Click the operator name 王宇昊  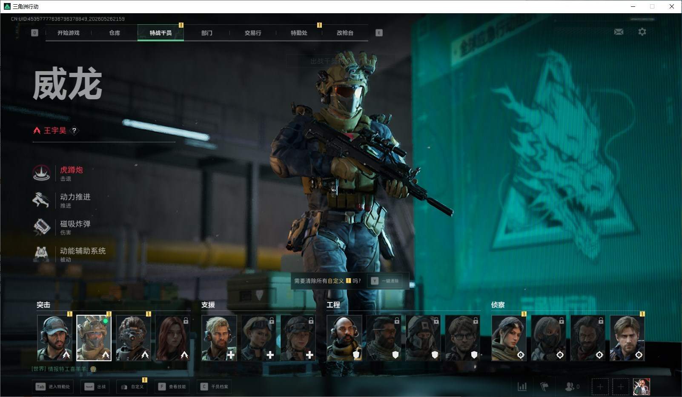55,131
